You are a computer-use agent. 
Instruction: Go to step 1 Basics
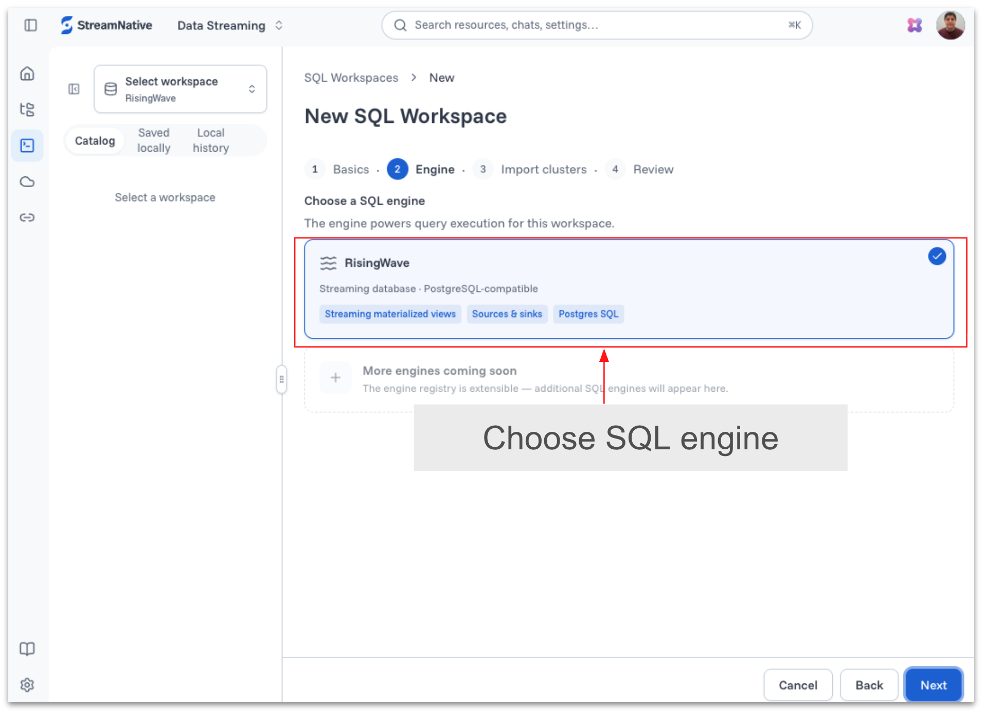click(337, 169)
